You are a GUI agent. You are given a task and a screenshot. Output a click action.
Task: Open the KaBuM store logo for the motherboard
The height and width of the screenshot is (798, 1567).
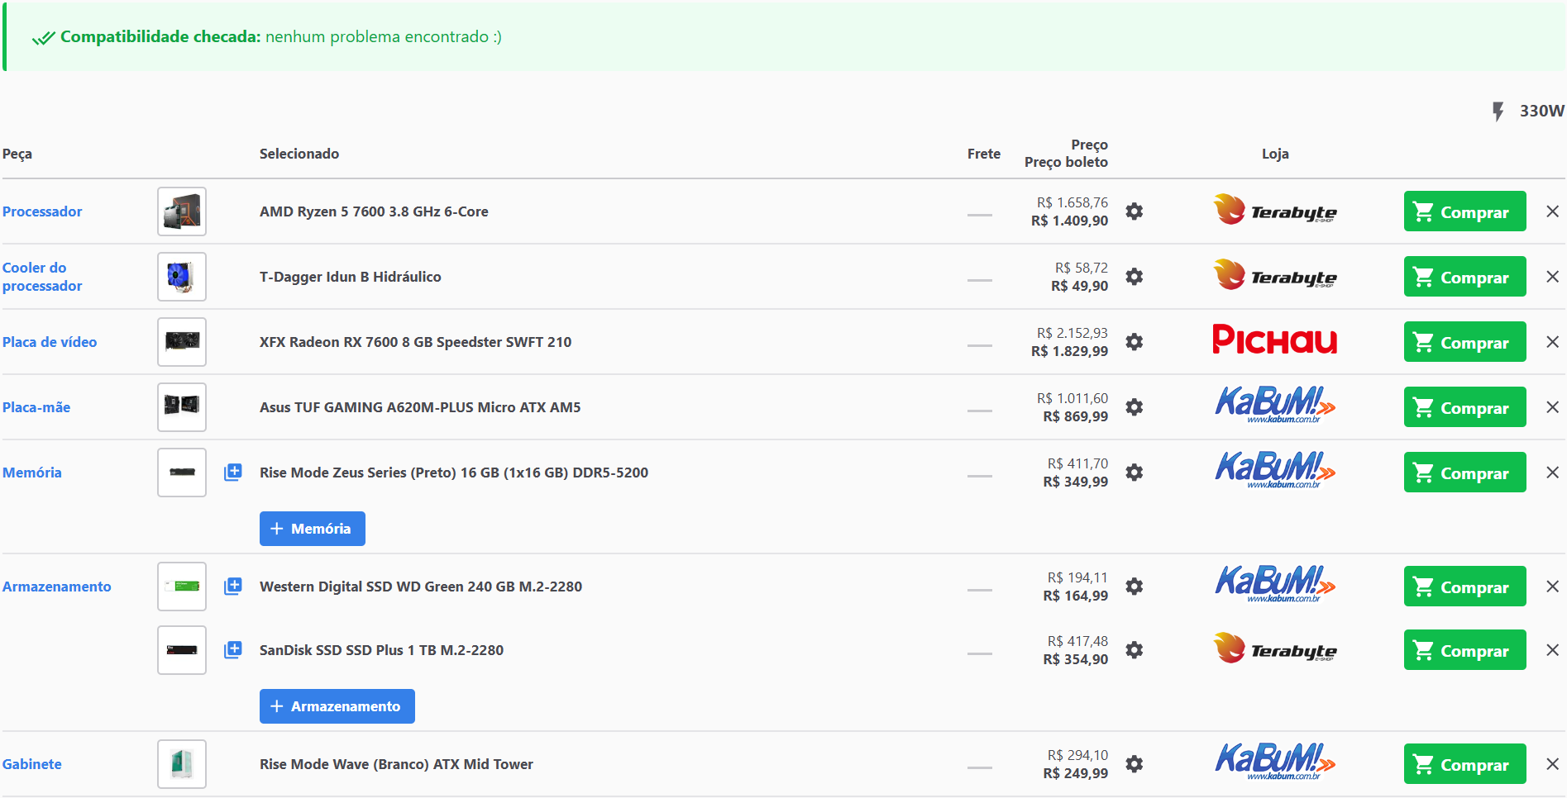pos(1274,405)
